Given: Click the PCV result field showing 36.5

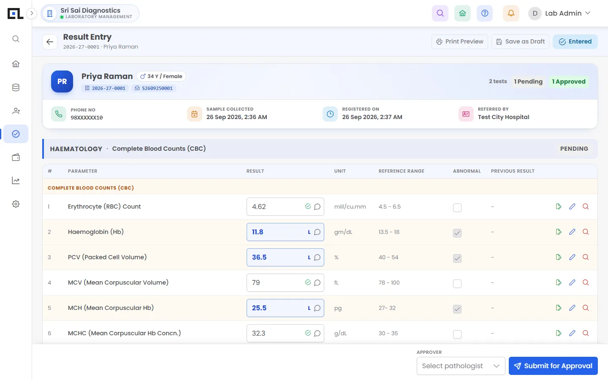Looking at the screenshot, I should [285, 257].
